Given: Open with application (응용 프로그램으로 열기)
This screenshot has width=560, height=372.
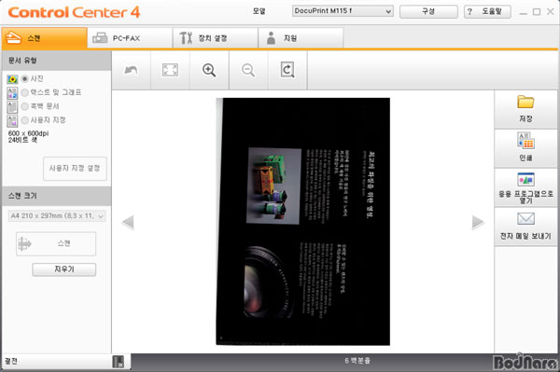Looking at the screenshot, I should 525,187.
